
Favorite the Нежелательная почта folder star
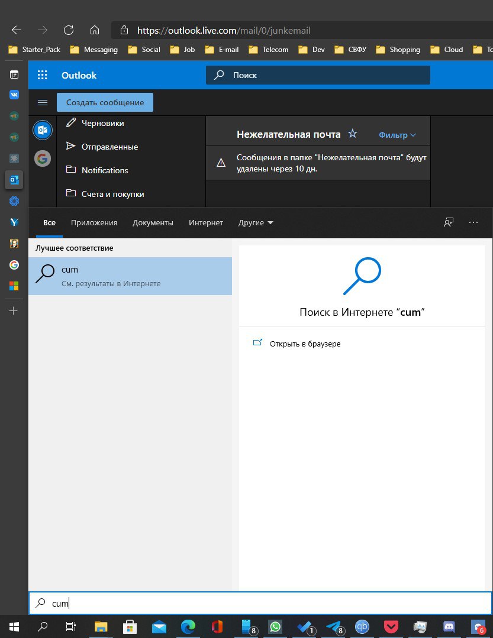pyautogui.click(x=353, y=134)
